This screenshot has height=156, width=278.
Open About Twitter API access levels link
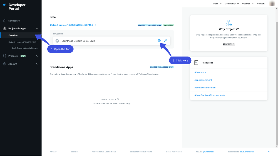[210, 95]
